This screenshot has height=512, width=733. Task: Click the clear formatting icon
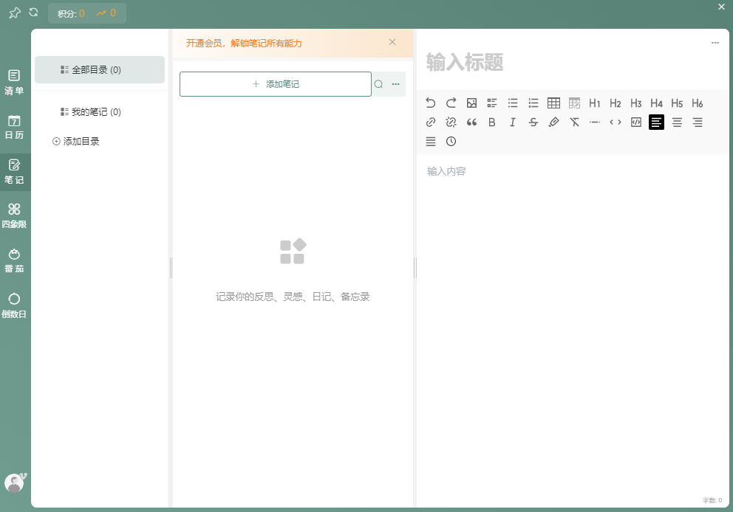pyautogui.click(x=575, y=122)
